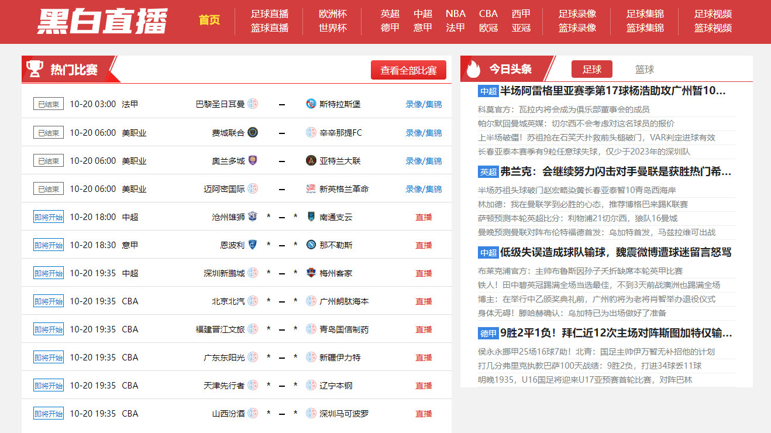
Task: Click the 黑白直播 site logo
Action: coord(103,22)
